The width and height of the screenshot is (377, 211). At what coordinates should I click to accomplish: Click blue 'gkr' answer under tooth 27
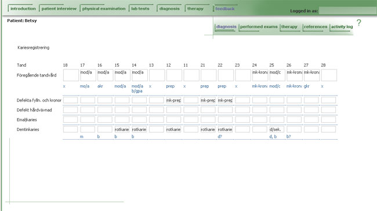(307, 86)
